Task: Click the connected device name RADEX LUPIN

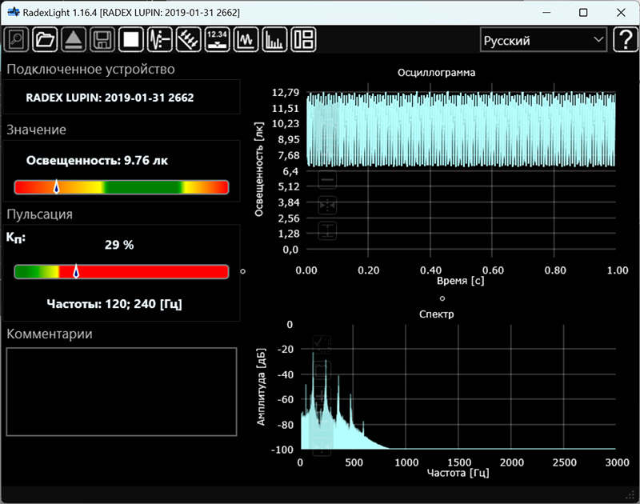Action: 110,98
